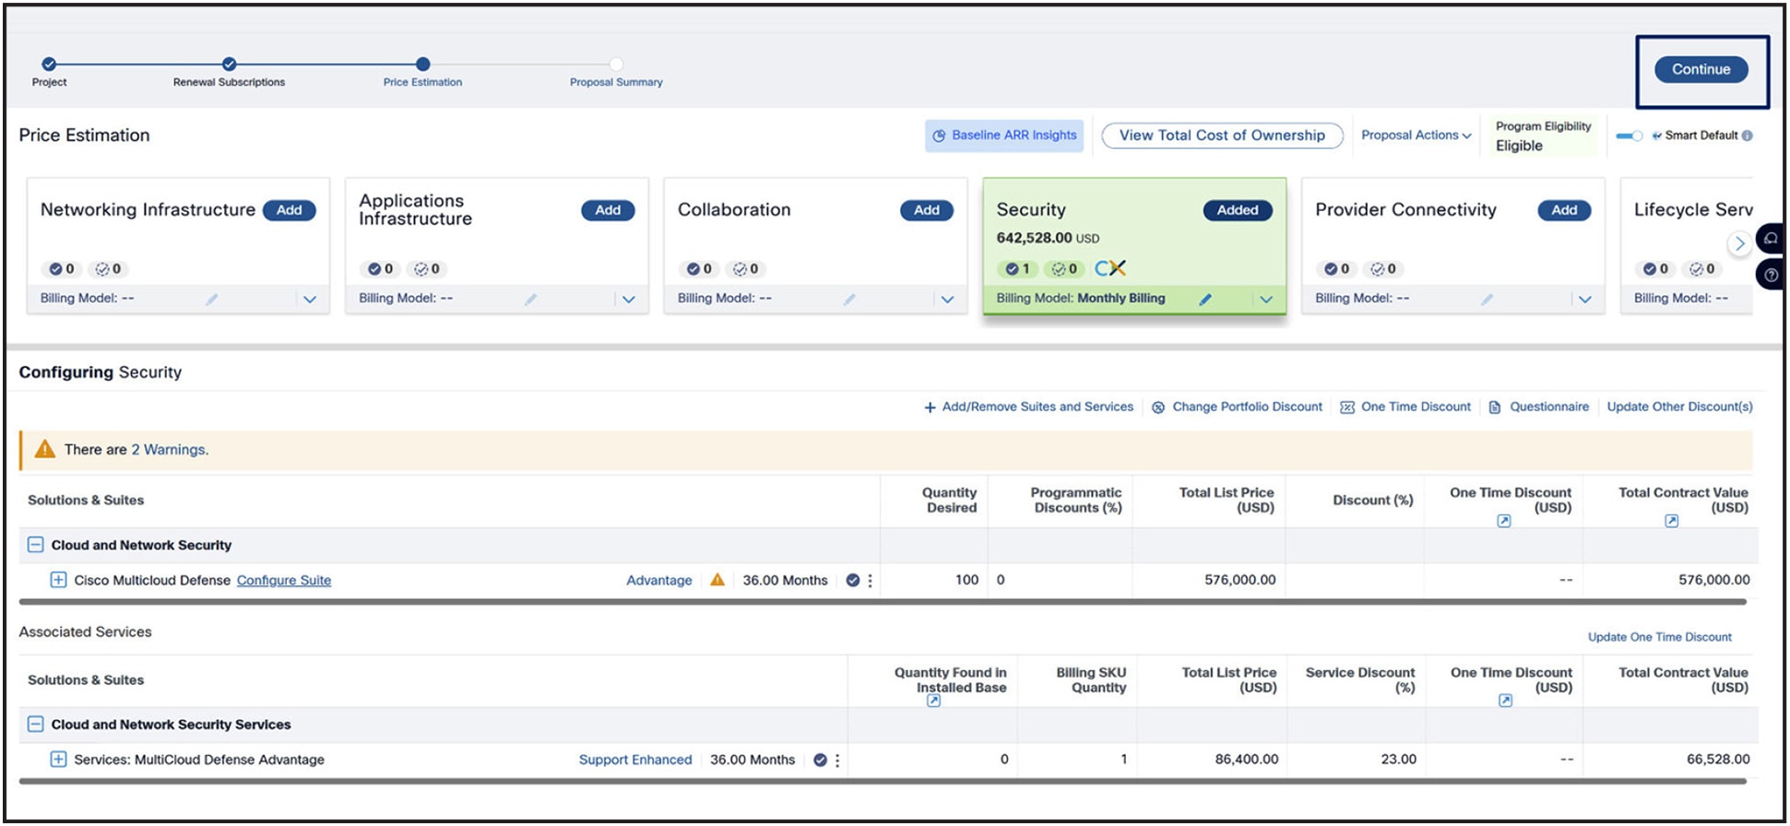Expand the Collaboration card chevron
Screen dimensions: 1790x826
coord(947,300)
